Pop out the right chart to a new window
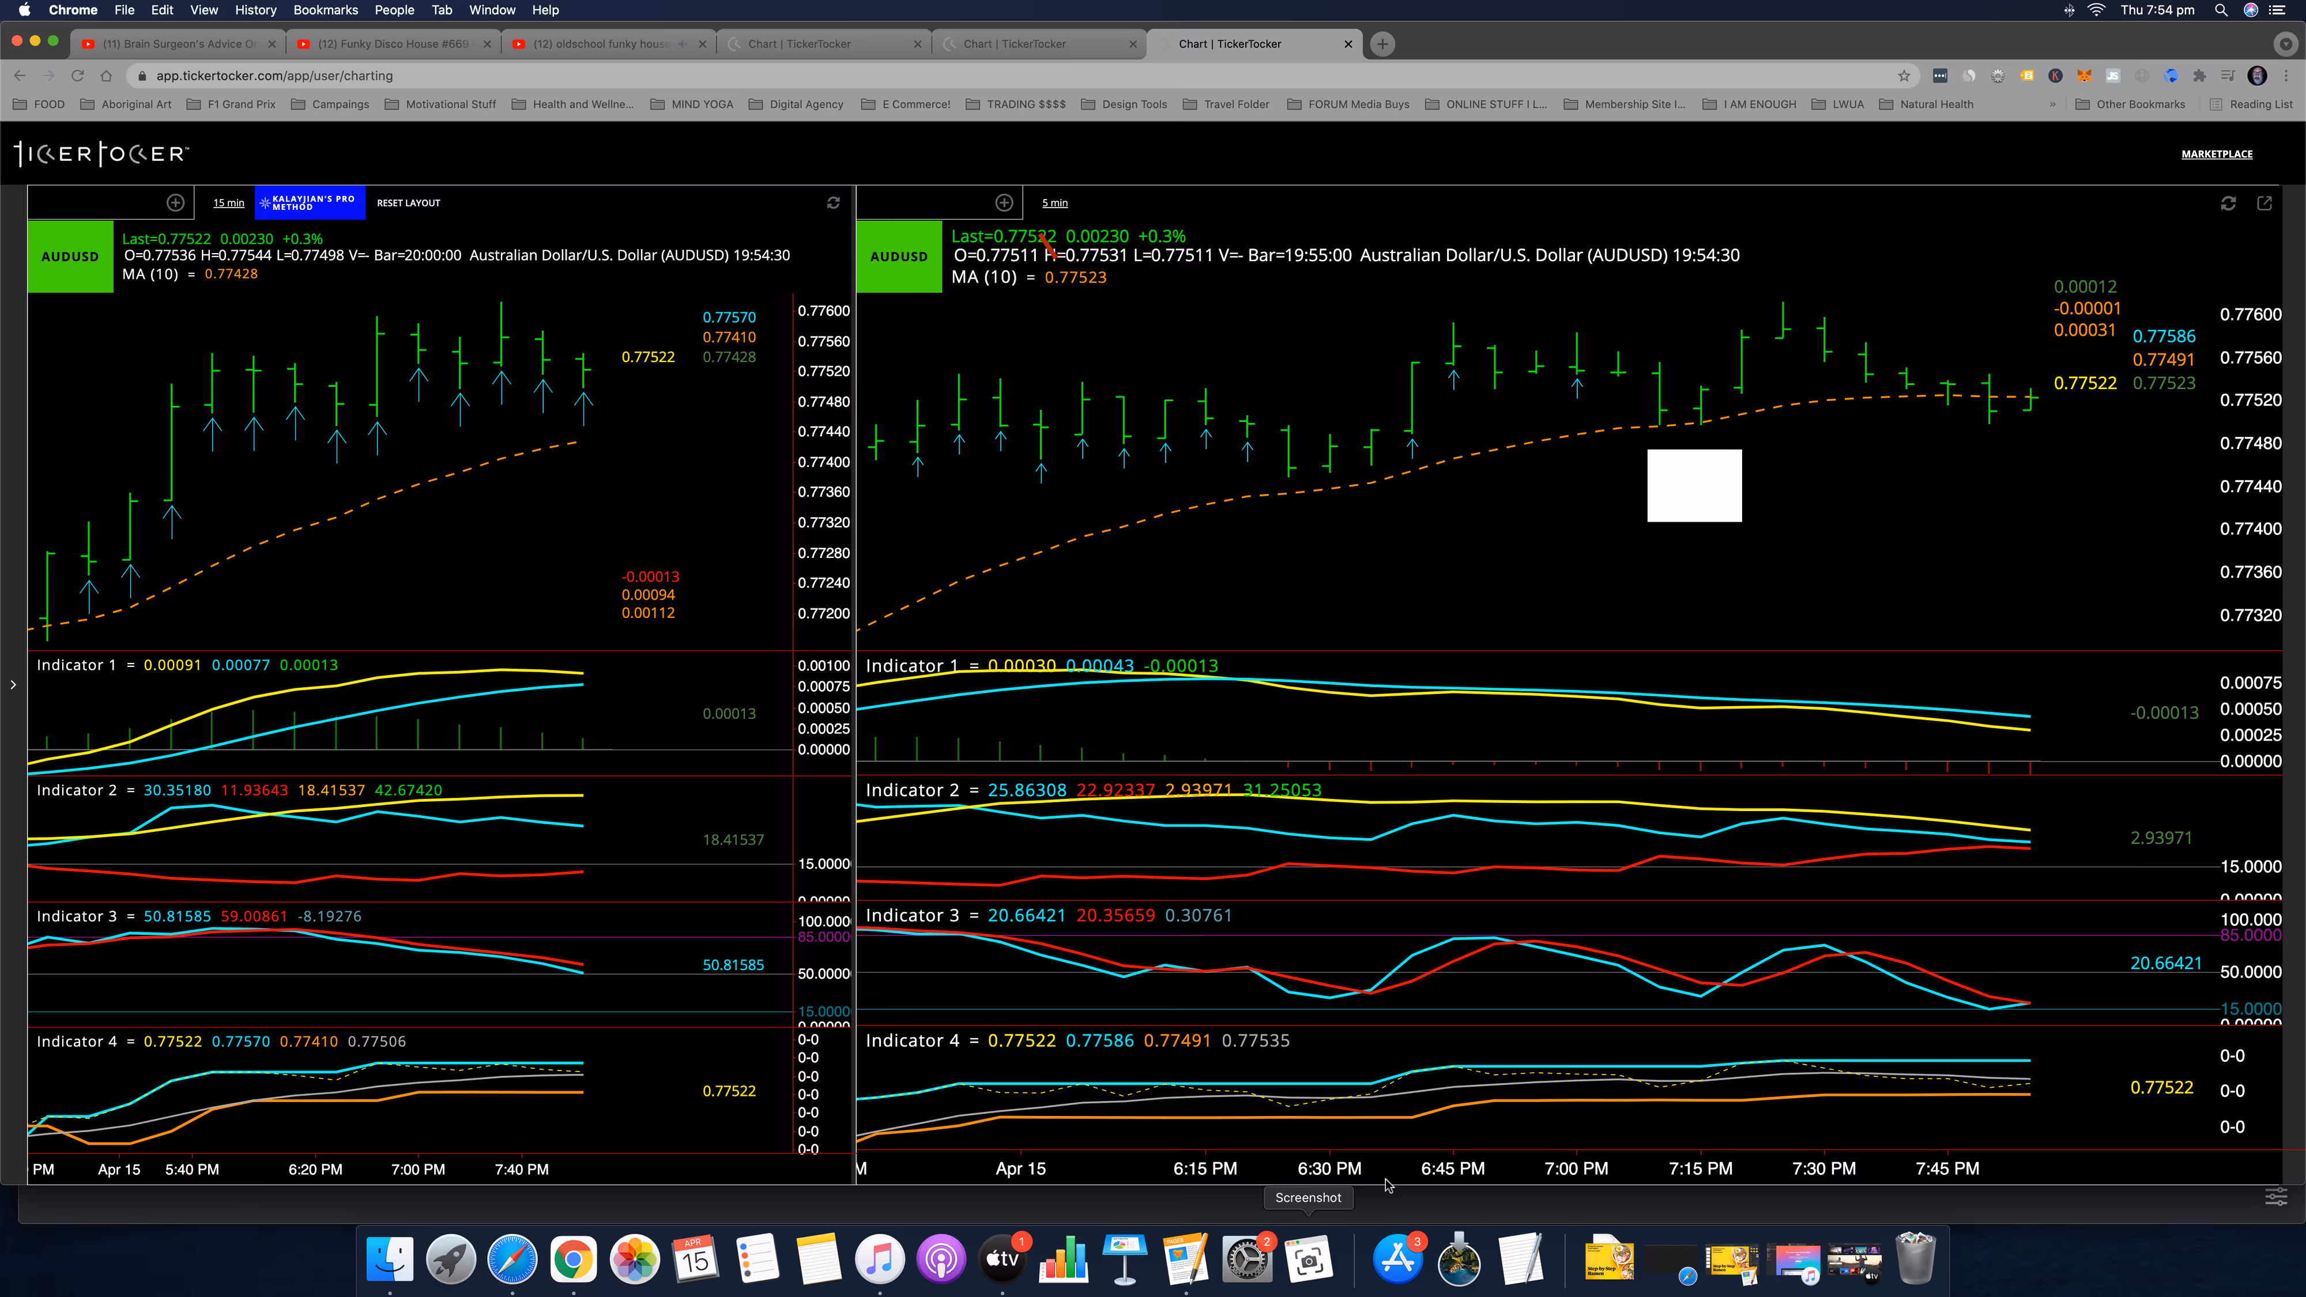This screenshot has width=2306, height=1297. click(2265, 203)
